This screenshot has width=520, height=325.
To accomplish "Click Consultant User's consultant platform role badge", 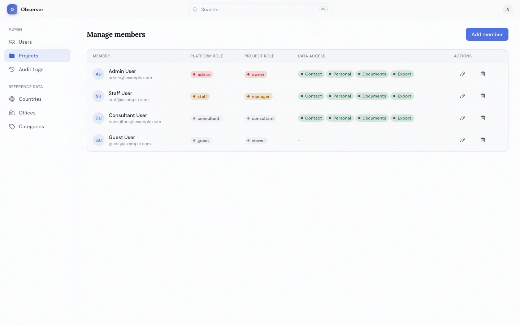I will [206, 118].
